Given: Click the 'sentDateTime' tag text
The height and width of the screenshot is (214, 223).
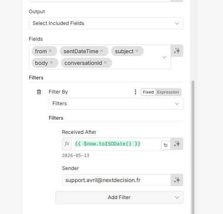Looking at the screenshot, I should pyautogui.click(x=81, y=52).
